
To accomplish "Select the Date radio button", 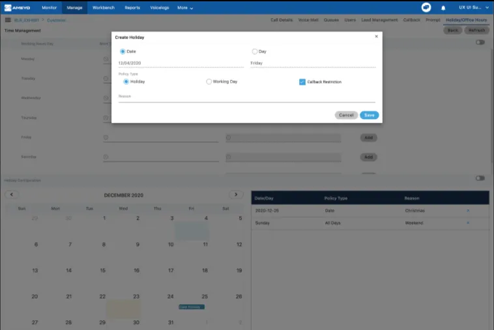I will pos(123,51).
